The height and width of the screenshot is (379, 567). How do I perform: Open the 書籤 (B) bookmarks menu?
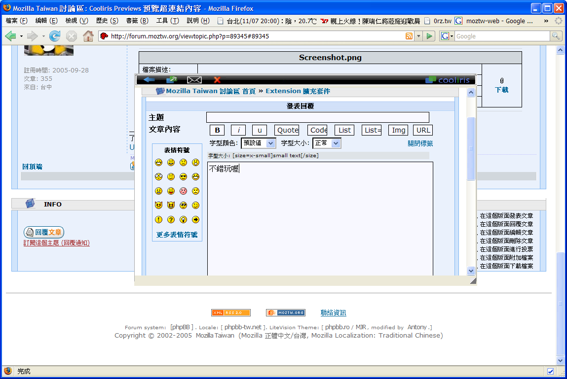[x=137, y=21]
